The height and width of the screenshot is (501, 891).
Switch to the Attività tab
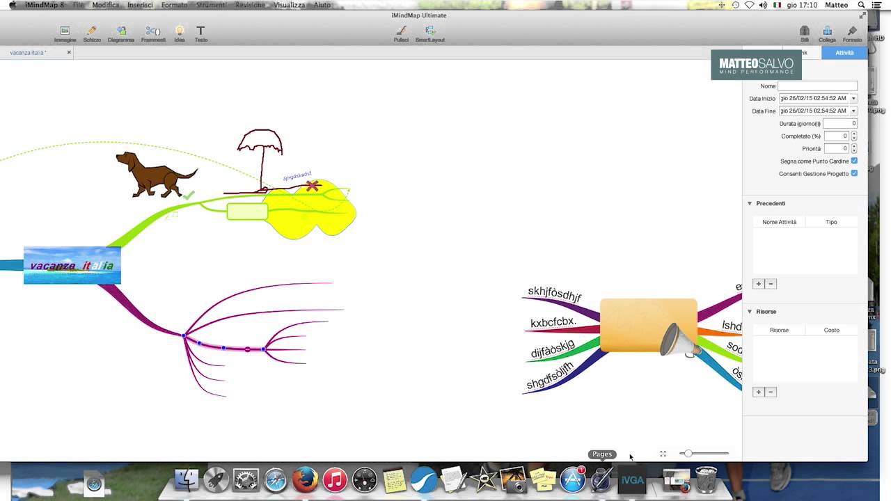pyautogui.click(x=844, y=53)
